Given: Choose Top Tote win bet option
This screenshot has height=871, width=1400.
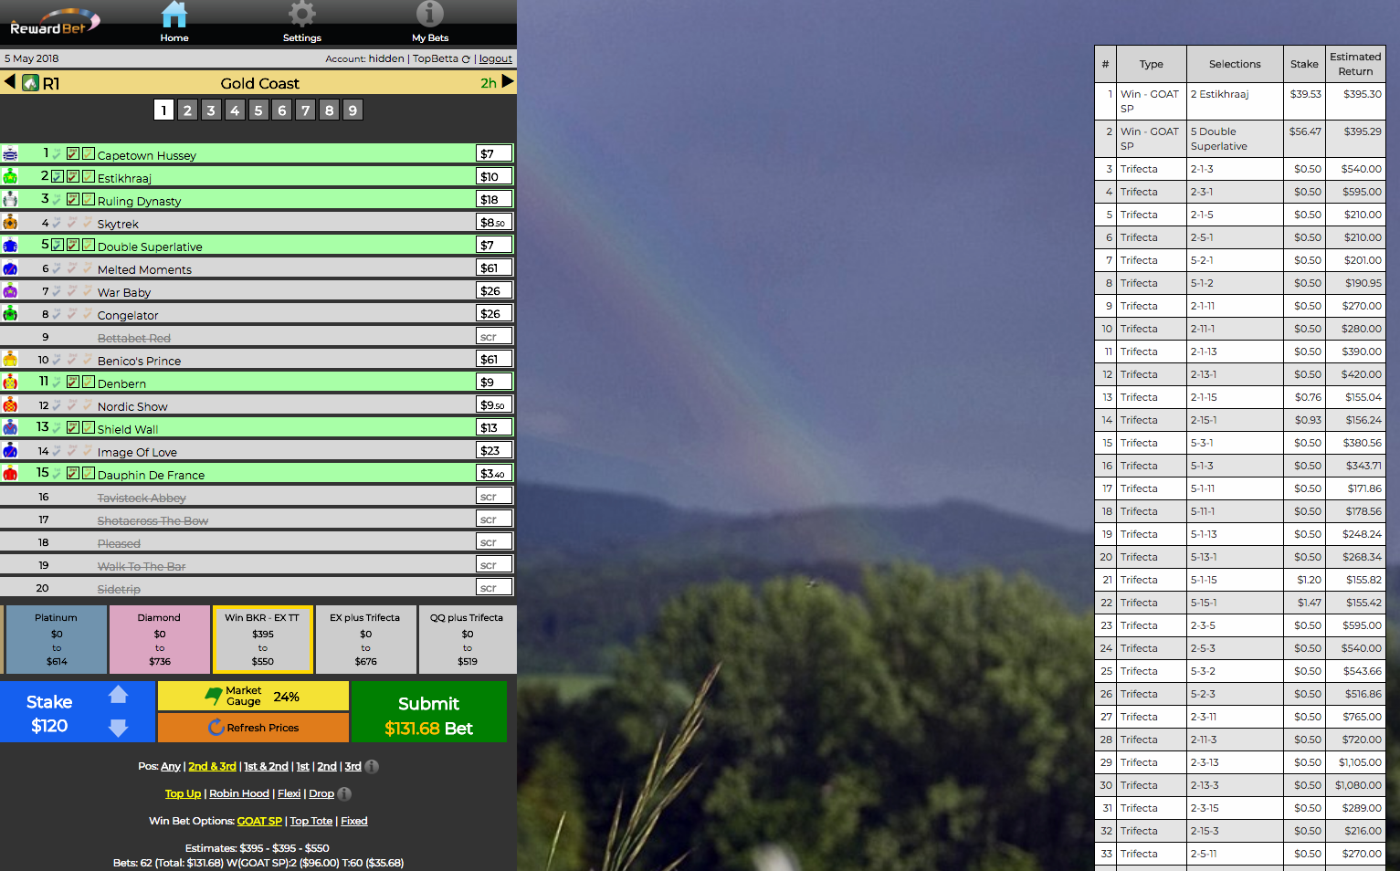Looking at the screenshot, I should (x=311, y=822).
